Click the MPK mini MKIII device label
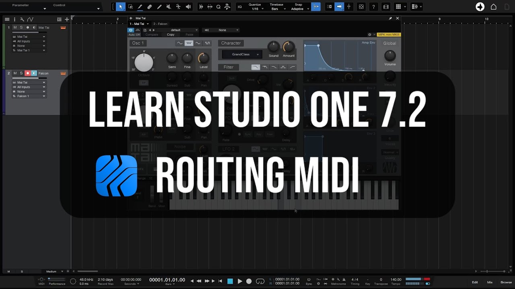515x289 pixels. [389, 35]
